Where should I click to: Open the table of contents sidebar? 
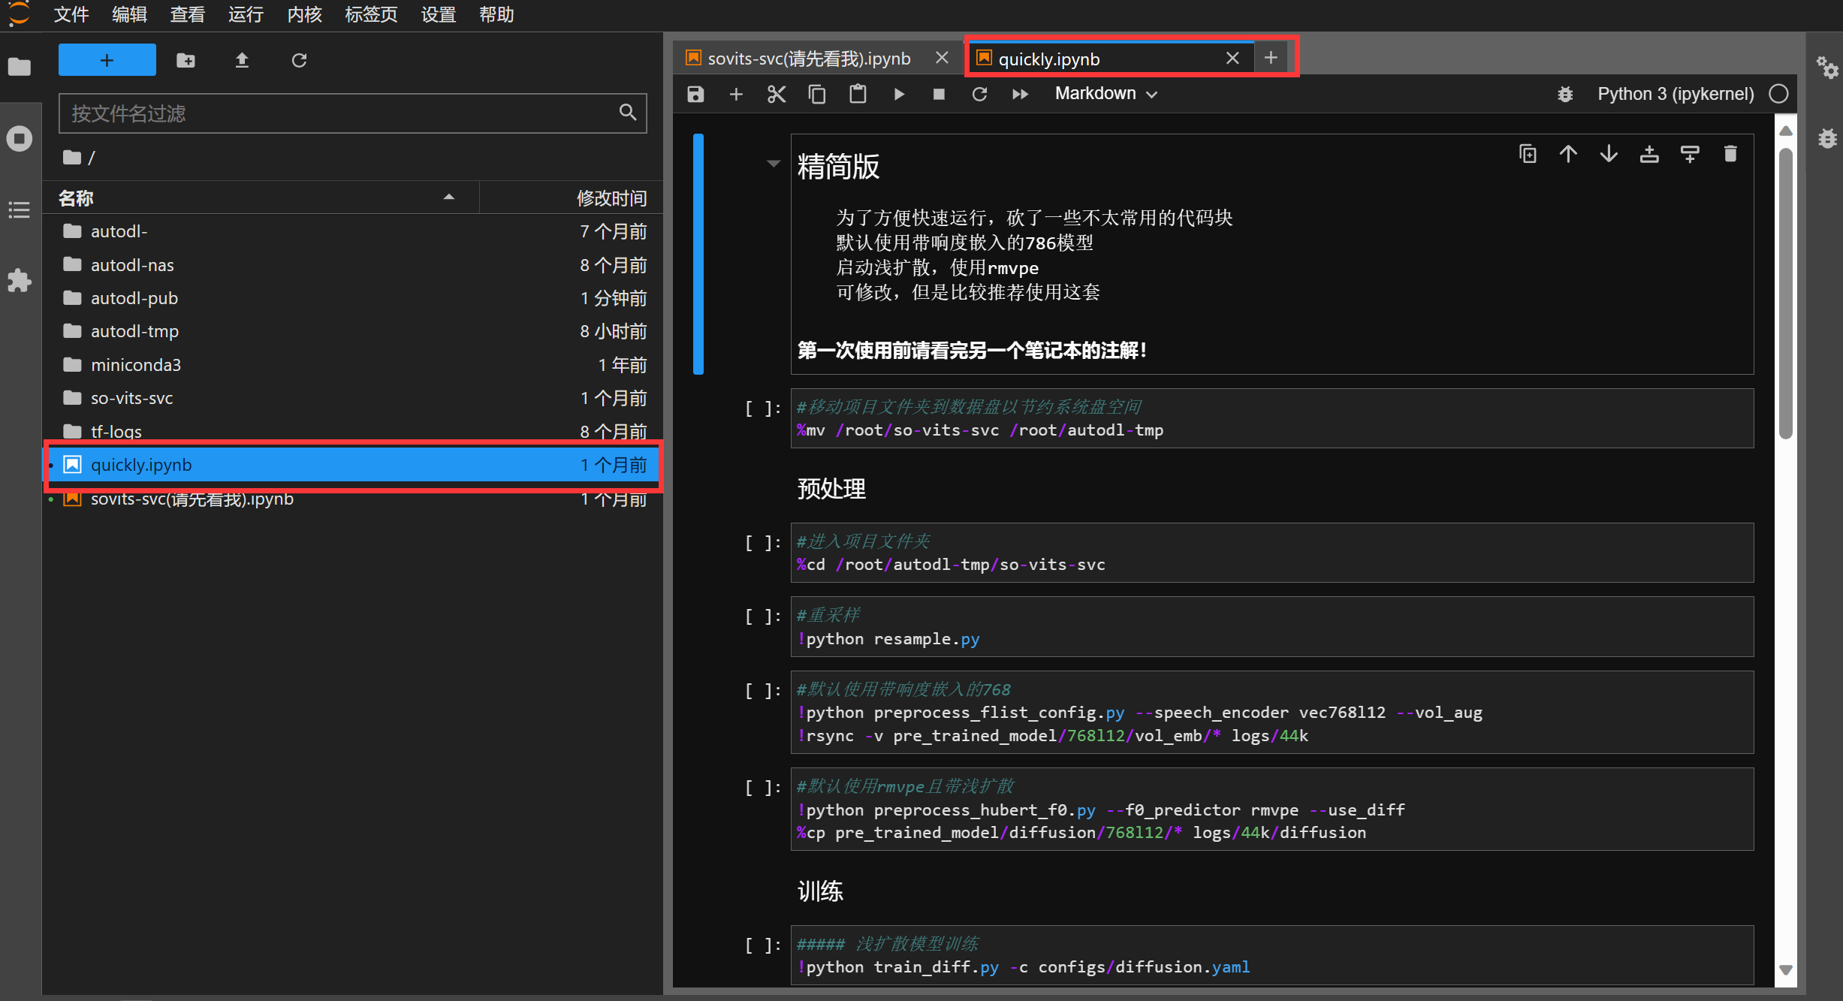[x=20, y=210]
